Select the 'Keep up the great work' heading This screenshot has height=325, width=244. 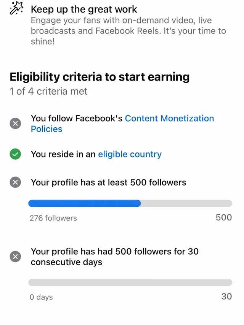click(x=84, y=10)
